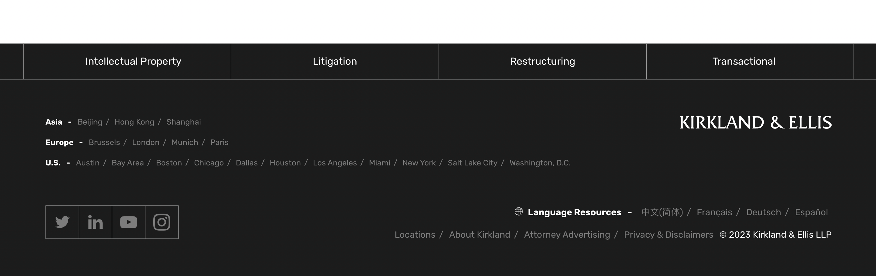Open the Intellectual Property tab
This screenshot has height=276, width=876.
click(133, 61)
